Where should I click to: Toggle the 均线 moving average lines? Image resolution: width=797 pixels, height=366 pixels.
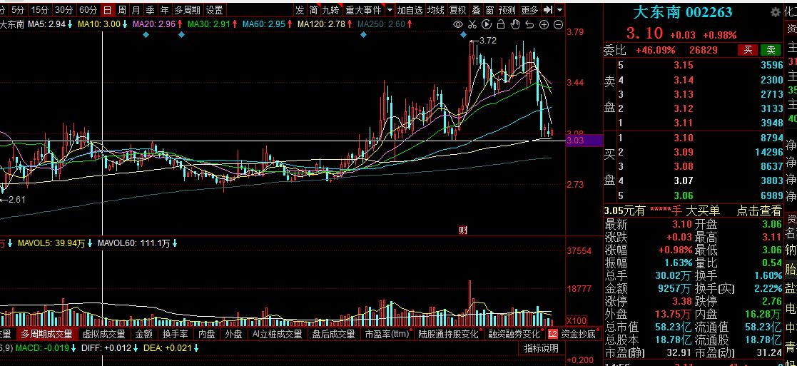pos(436,10)
